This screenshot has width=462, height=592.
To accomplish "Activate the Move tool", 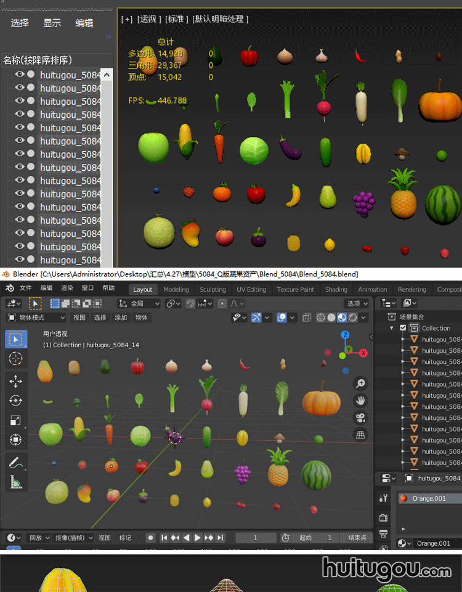I will 16,382.
